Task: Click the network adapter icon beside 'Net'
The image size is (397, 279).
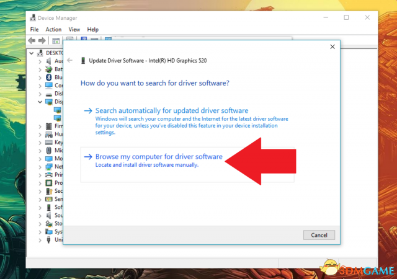Action: click(48, 167)
